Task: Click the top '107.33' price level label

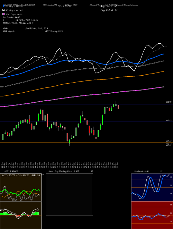Action: pyautogui.click(x=169, y=141)
